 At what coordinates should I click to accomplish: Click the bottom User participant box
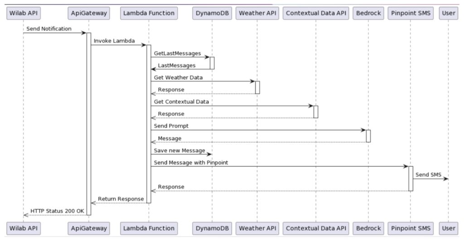coord(448,228)
